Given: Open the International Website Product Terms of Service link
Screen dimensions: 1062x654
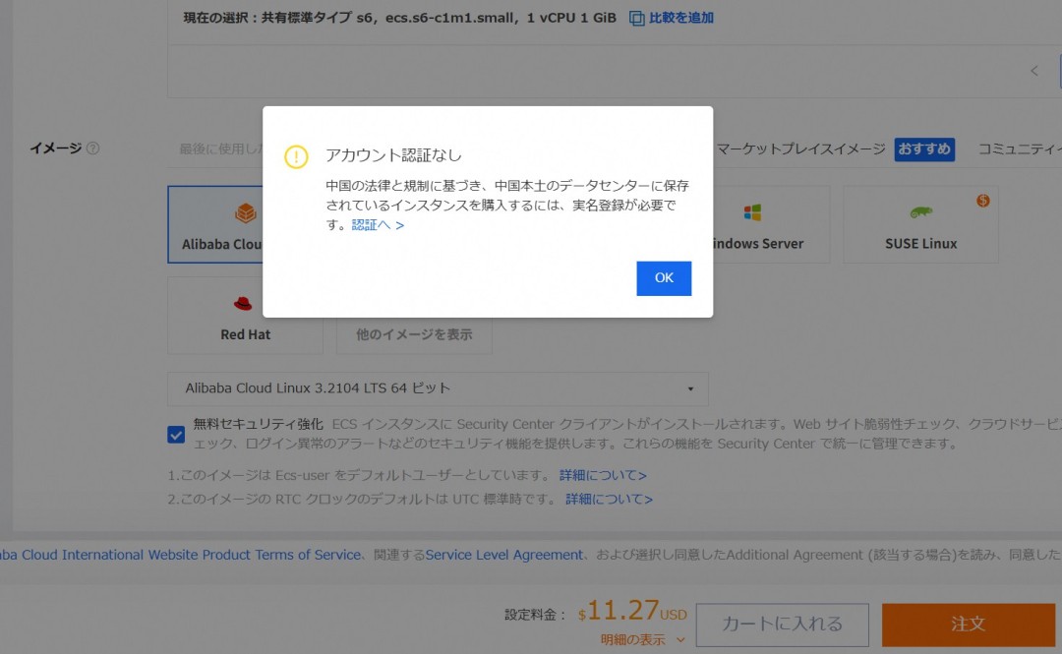Looking at the screenshot, I should (180, 555).
